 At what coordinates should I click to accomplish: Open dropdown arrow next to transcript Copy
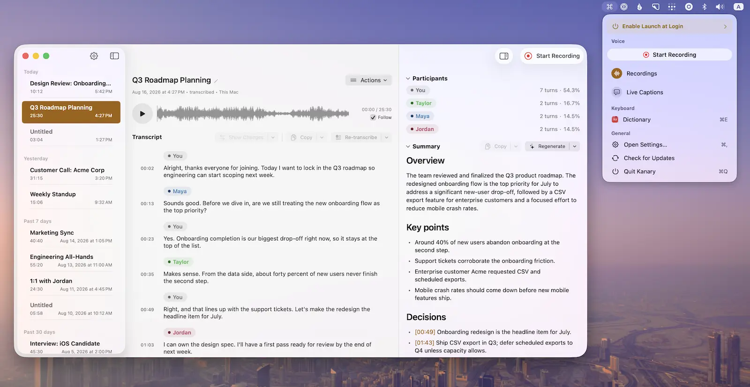click(x=322, y=138)
